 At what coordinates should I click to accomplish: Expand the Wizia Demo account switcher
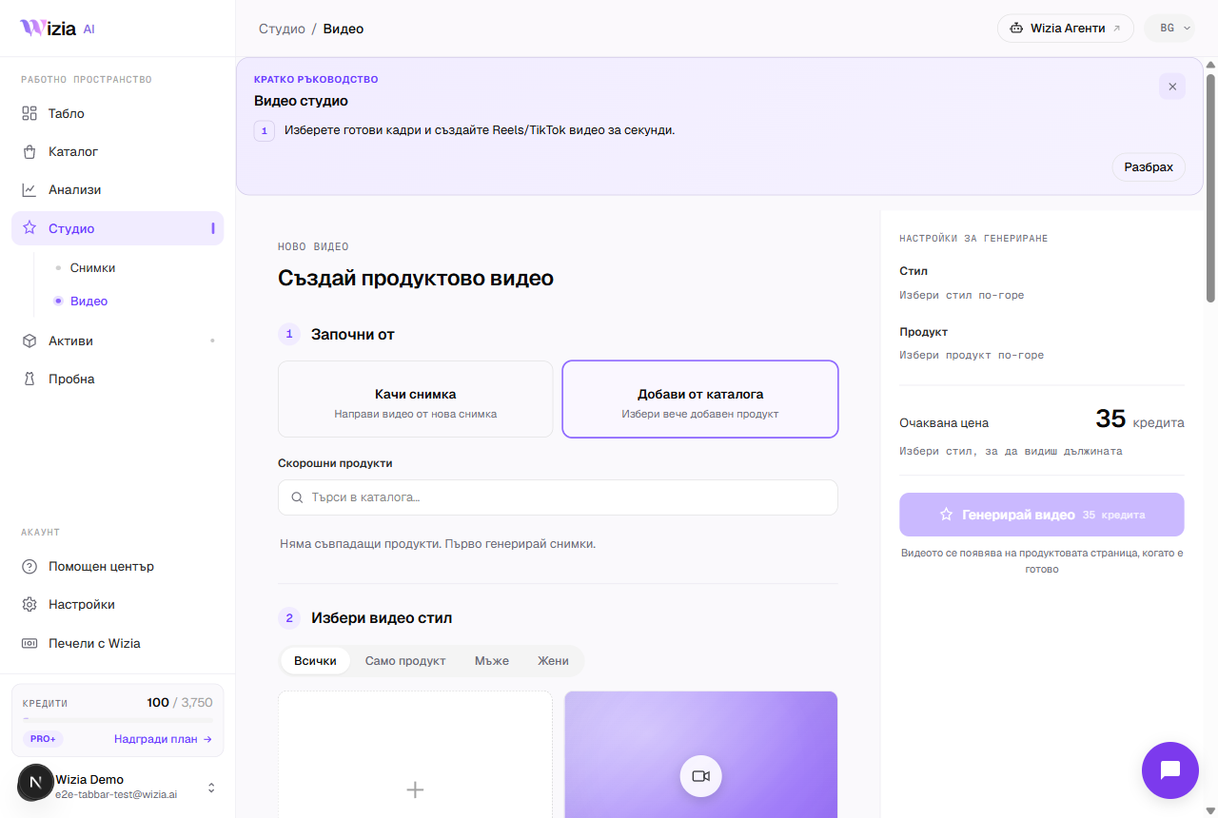211,788
